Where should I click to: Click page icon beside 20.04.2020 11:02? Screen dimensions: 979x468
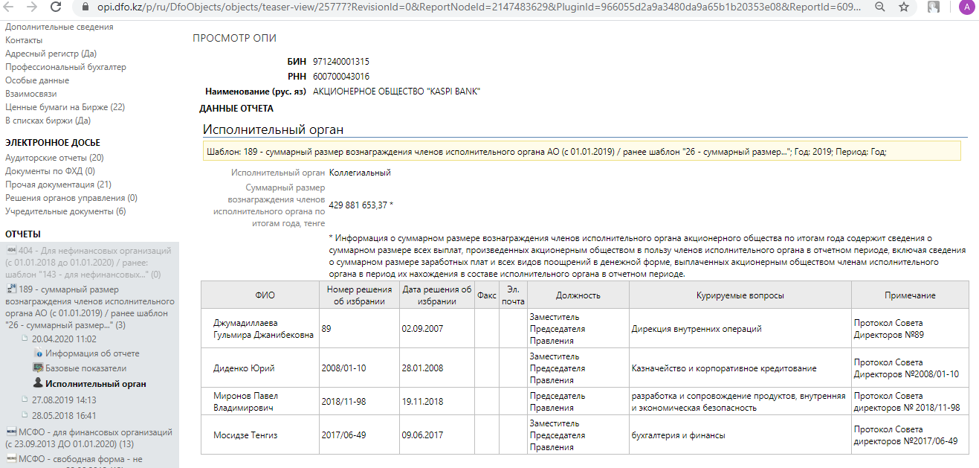(x=25, y=339)
